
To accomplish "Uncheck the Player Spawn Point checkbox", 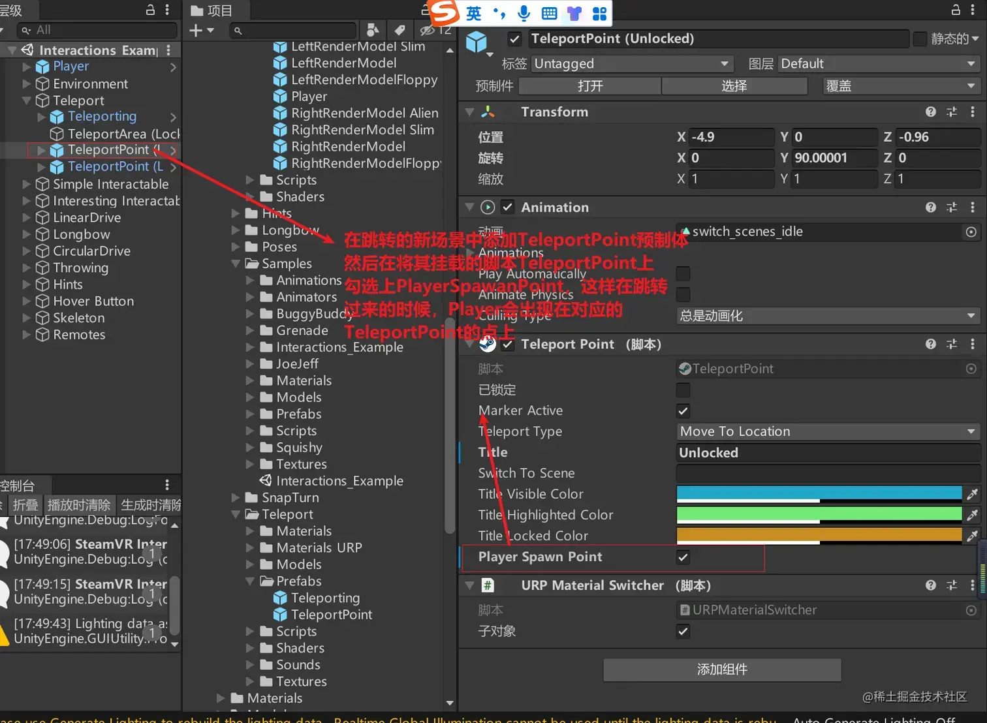I will click(x=683, y=557).
